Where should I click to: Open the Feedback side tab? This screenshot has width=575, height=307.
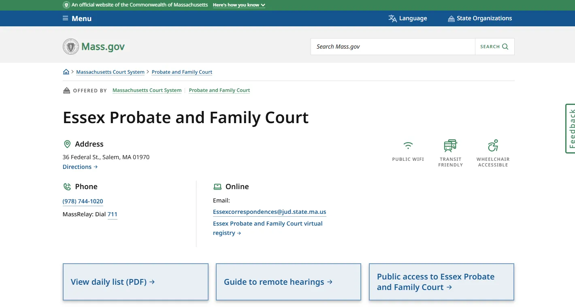point(571,128)
